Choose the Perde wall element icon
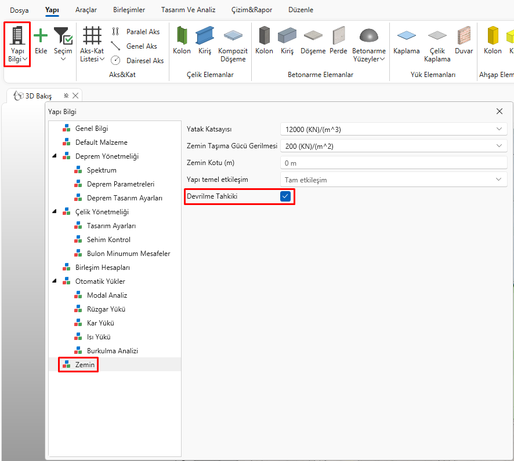This screenshot has height=461, width=514. (x=338, y=36)
